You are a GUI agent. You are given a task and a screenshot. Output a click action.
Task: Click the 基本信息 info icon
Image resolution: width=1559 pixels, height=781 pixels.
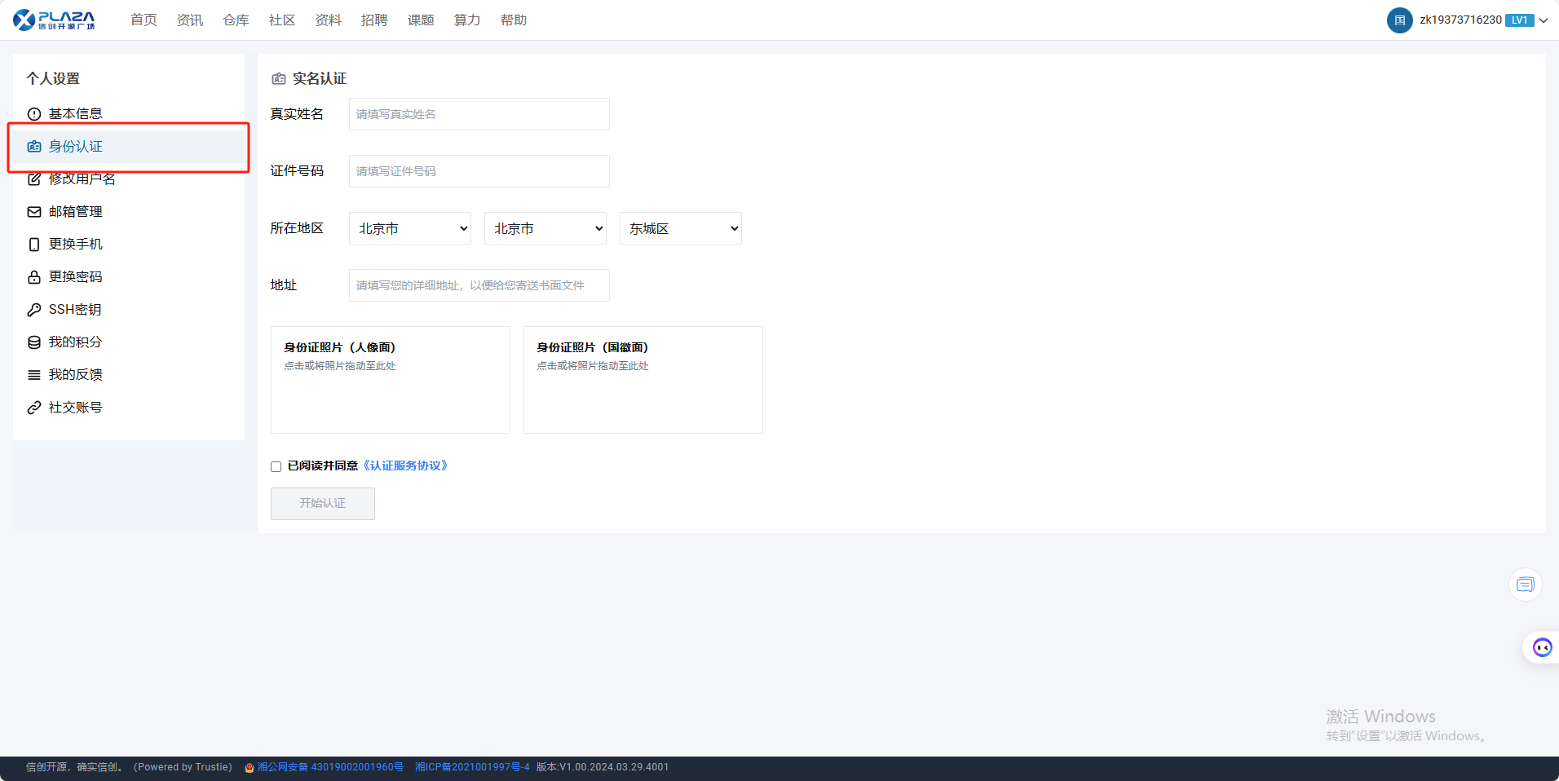pyautogui.click(x=34, y=114)
